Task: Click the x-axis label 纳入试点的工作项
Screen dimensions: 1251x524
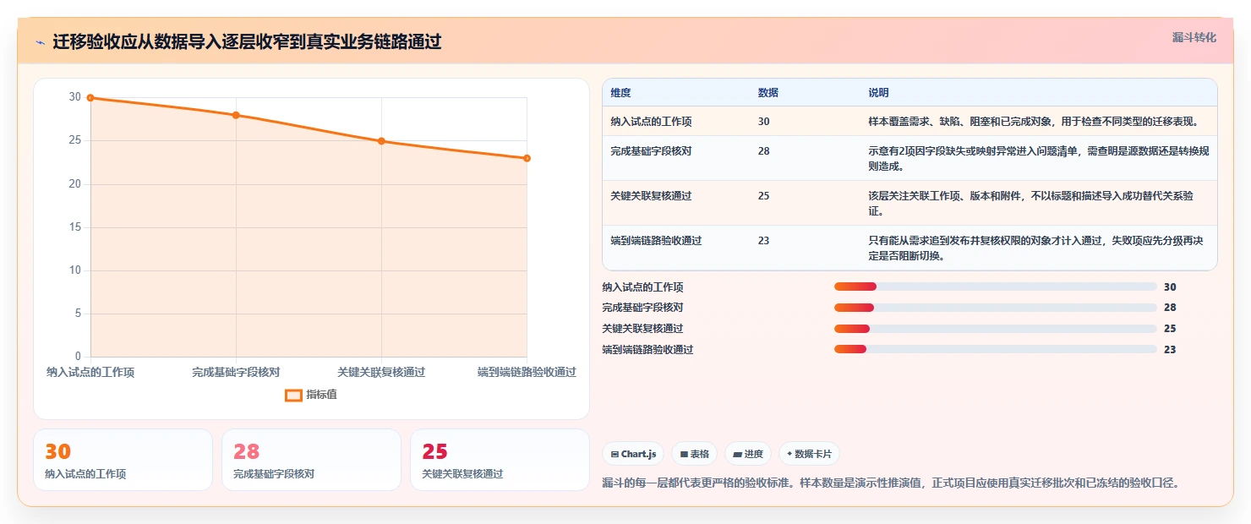Action: (x=90, y=372)
